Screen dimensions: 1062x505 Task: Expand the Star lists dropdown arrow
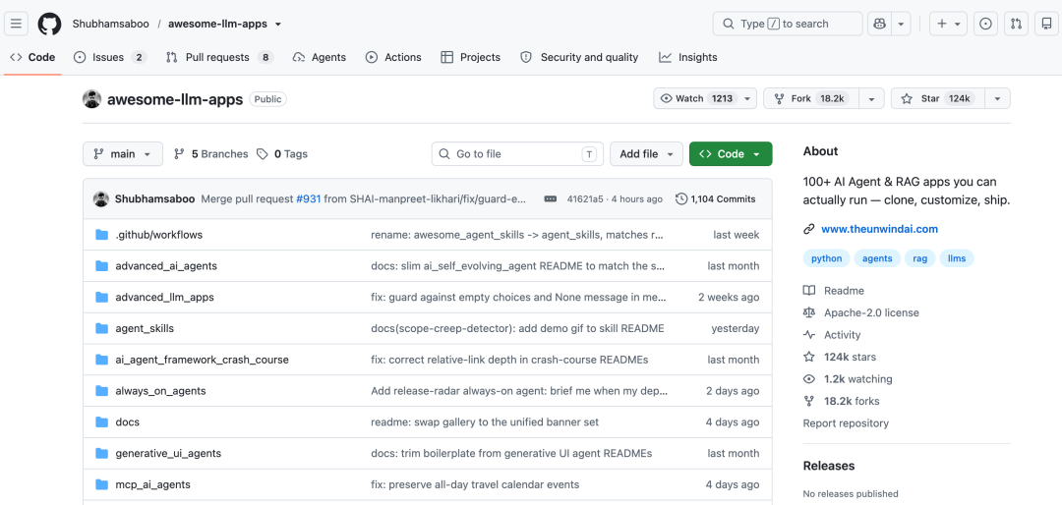tap(998, 99)
